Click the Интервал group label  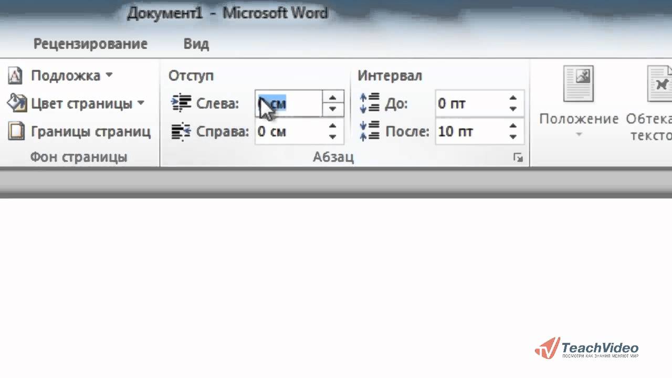[x=390, y=76]
